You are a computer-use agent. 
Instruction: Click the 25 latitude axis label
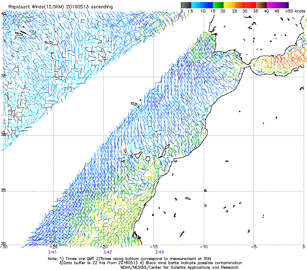tap(3, 190)
